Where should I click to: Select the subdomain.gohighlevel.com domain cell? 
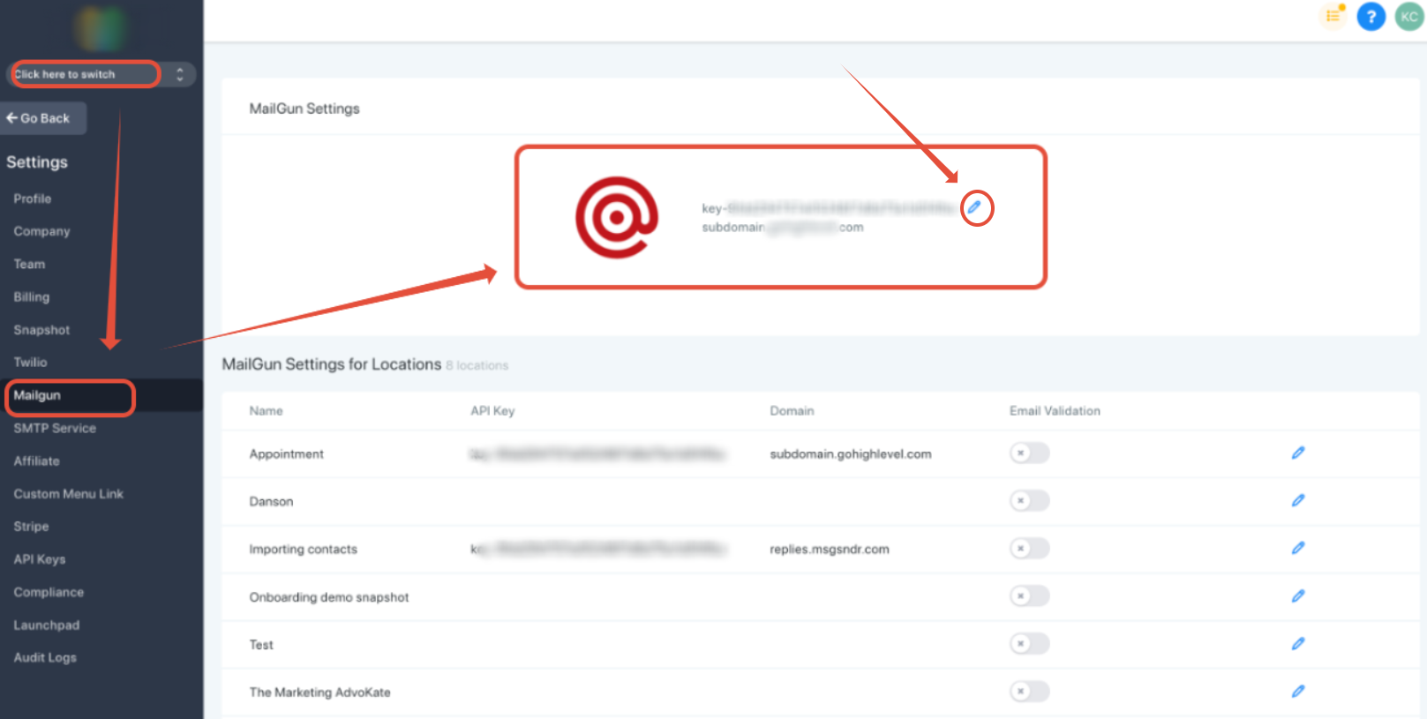click(851, 453)
